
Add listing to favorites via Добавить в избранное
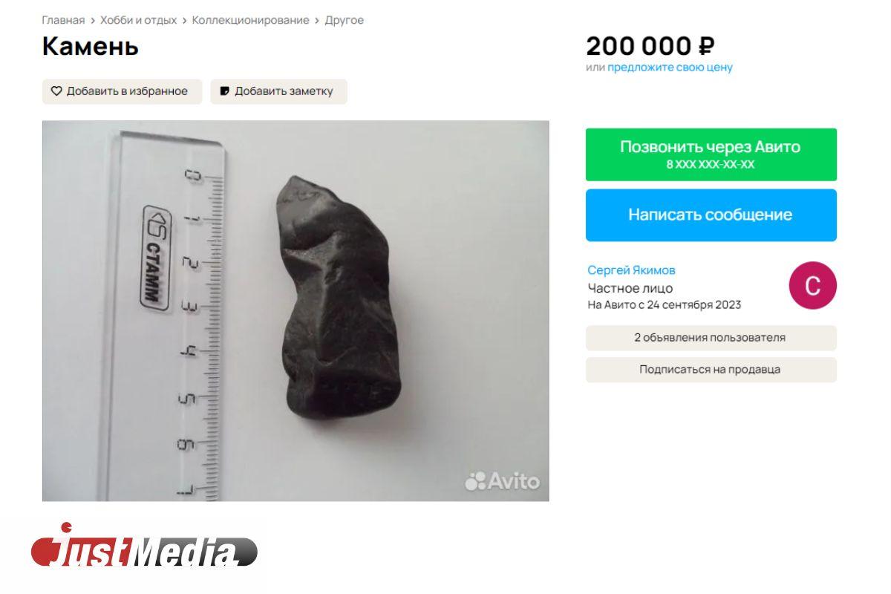point(122,91)
